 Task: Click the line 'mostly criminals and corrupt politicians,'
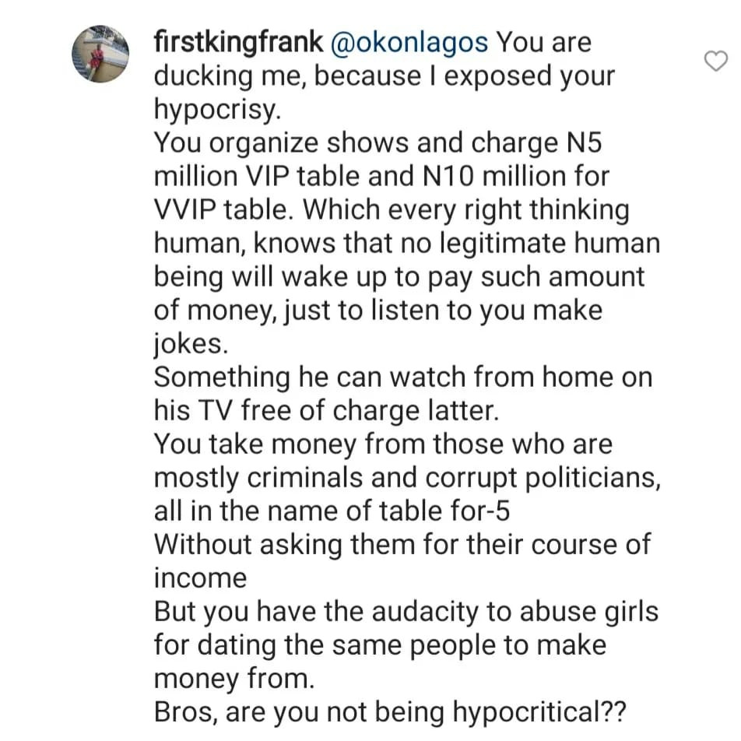pyautogui.click(x=407, y=479)
